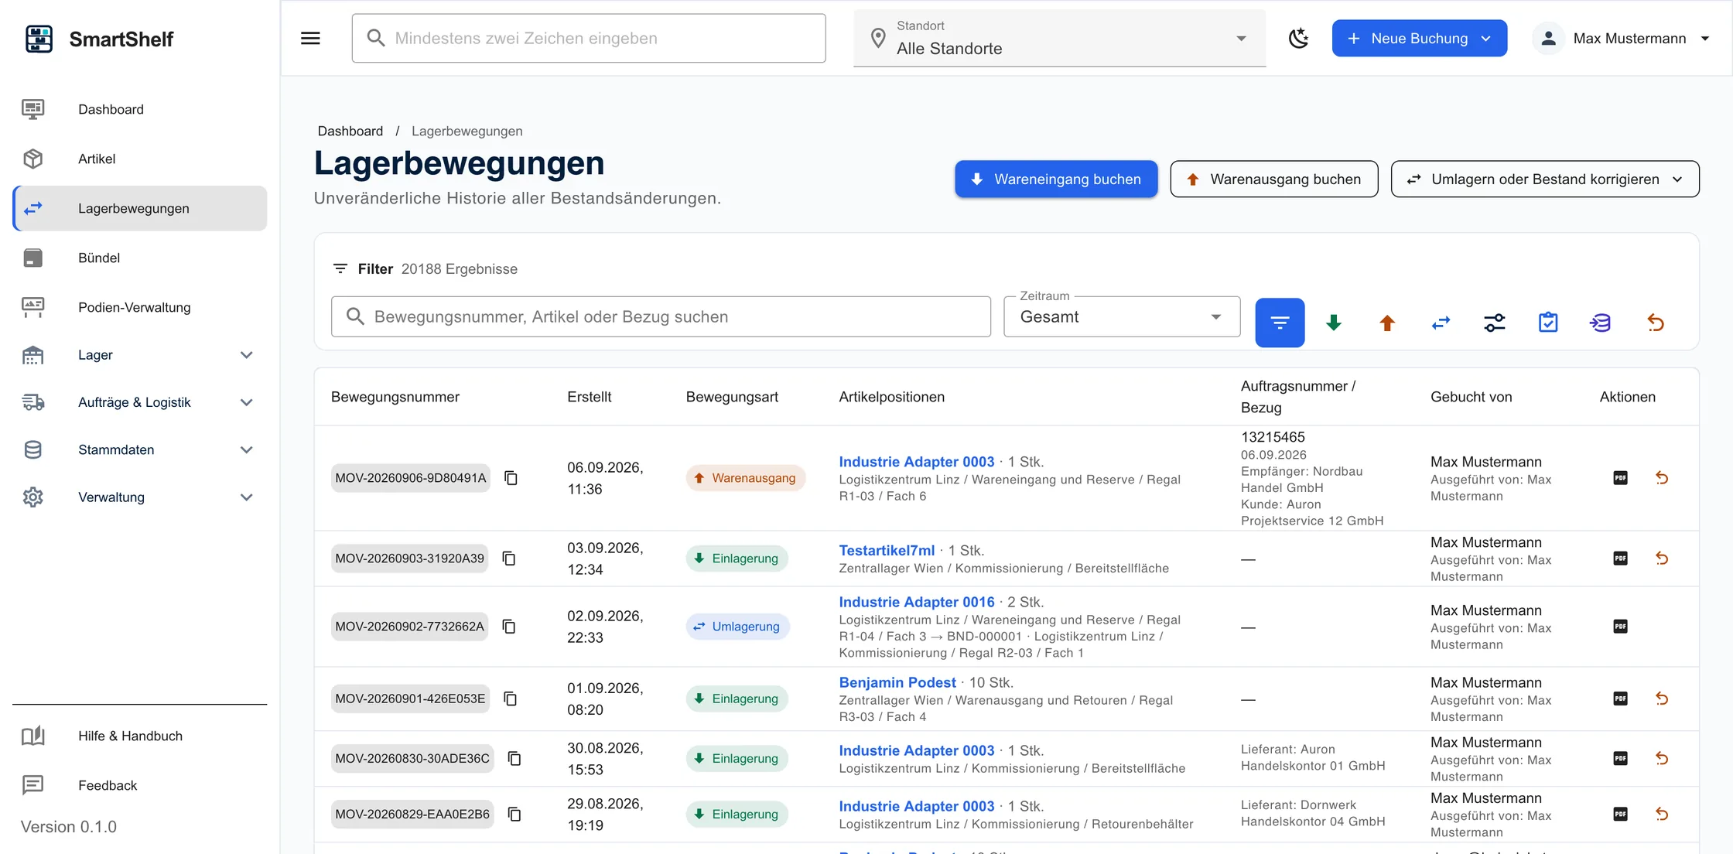This screenshot has height=854, width=1733.
Task: Click the movement search field
Action: coord(661,316)
